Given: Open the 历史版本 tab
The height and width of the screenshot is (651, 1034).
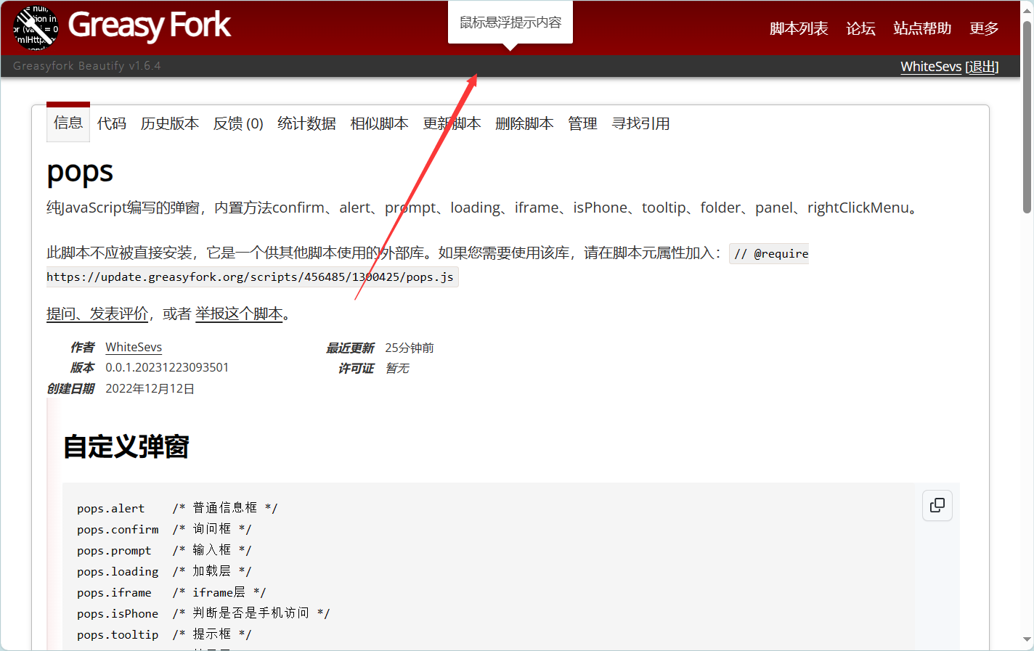Looking at the screenshot, I should point(170,123).
